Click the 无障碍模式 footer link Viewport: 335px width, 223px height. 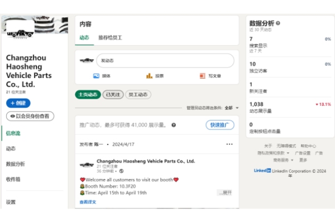(x=286, y=146)
